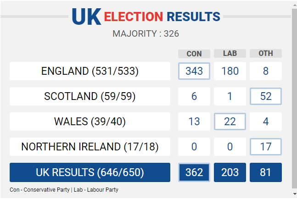
Task: Select Northern Ireland's Others 17 seats cell
Action: pyautogui.click(x=266, y=147)
